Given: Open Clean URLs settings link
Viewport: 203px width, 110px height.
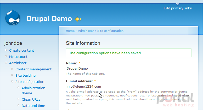Looking at the screenshot, I should [x=31, y=99].
